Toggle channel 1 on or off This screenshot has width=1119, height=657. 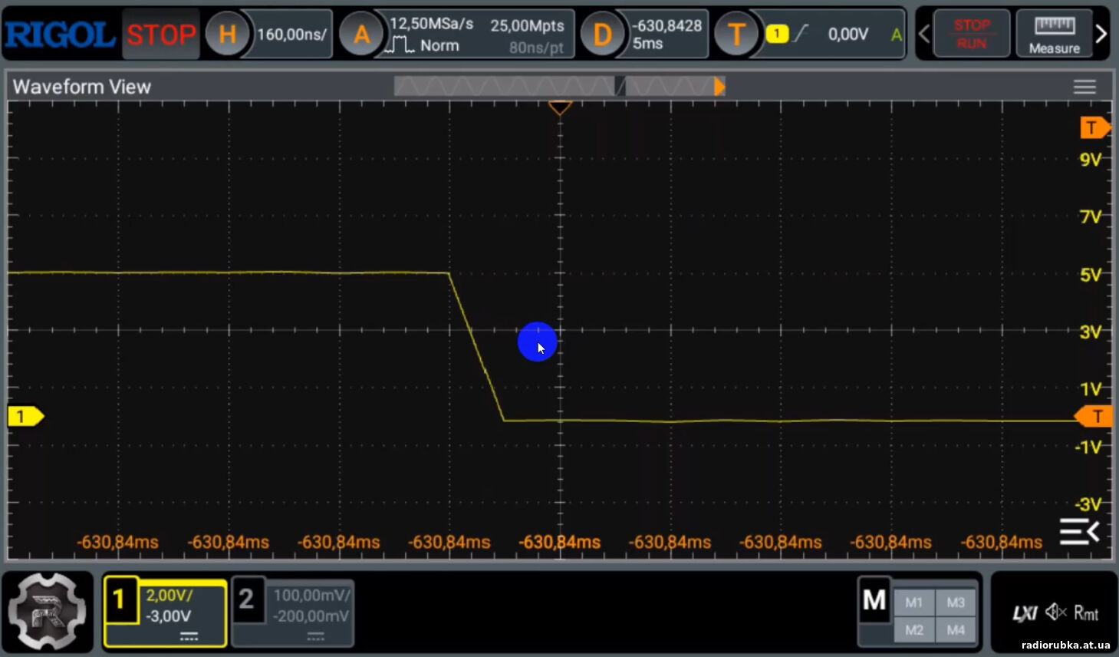(x=120, y=599)
